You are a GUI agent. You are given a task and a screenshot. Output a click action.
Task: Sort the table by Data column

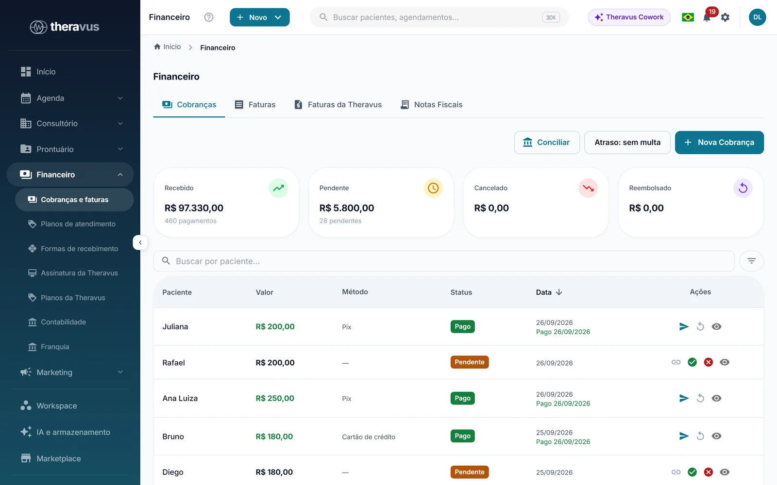[x=549, y=292]
